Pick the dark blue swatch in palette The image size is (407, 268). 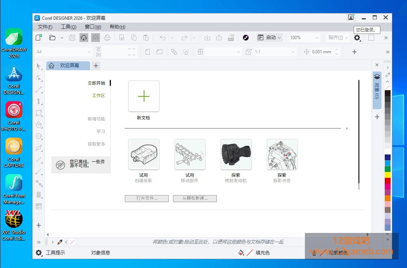coord(388,157)
